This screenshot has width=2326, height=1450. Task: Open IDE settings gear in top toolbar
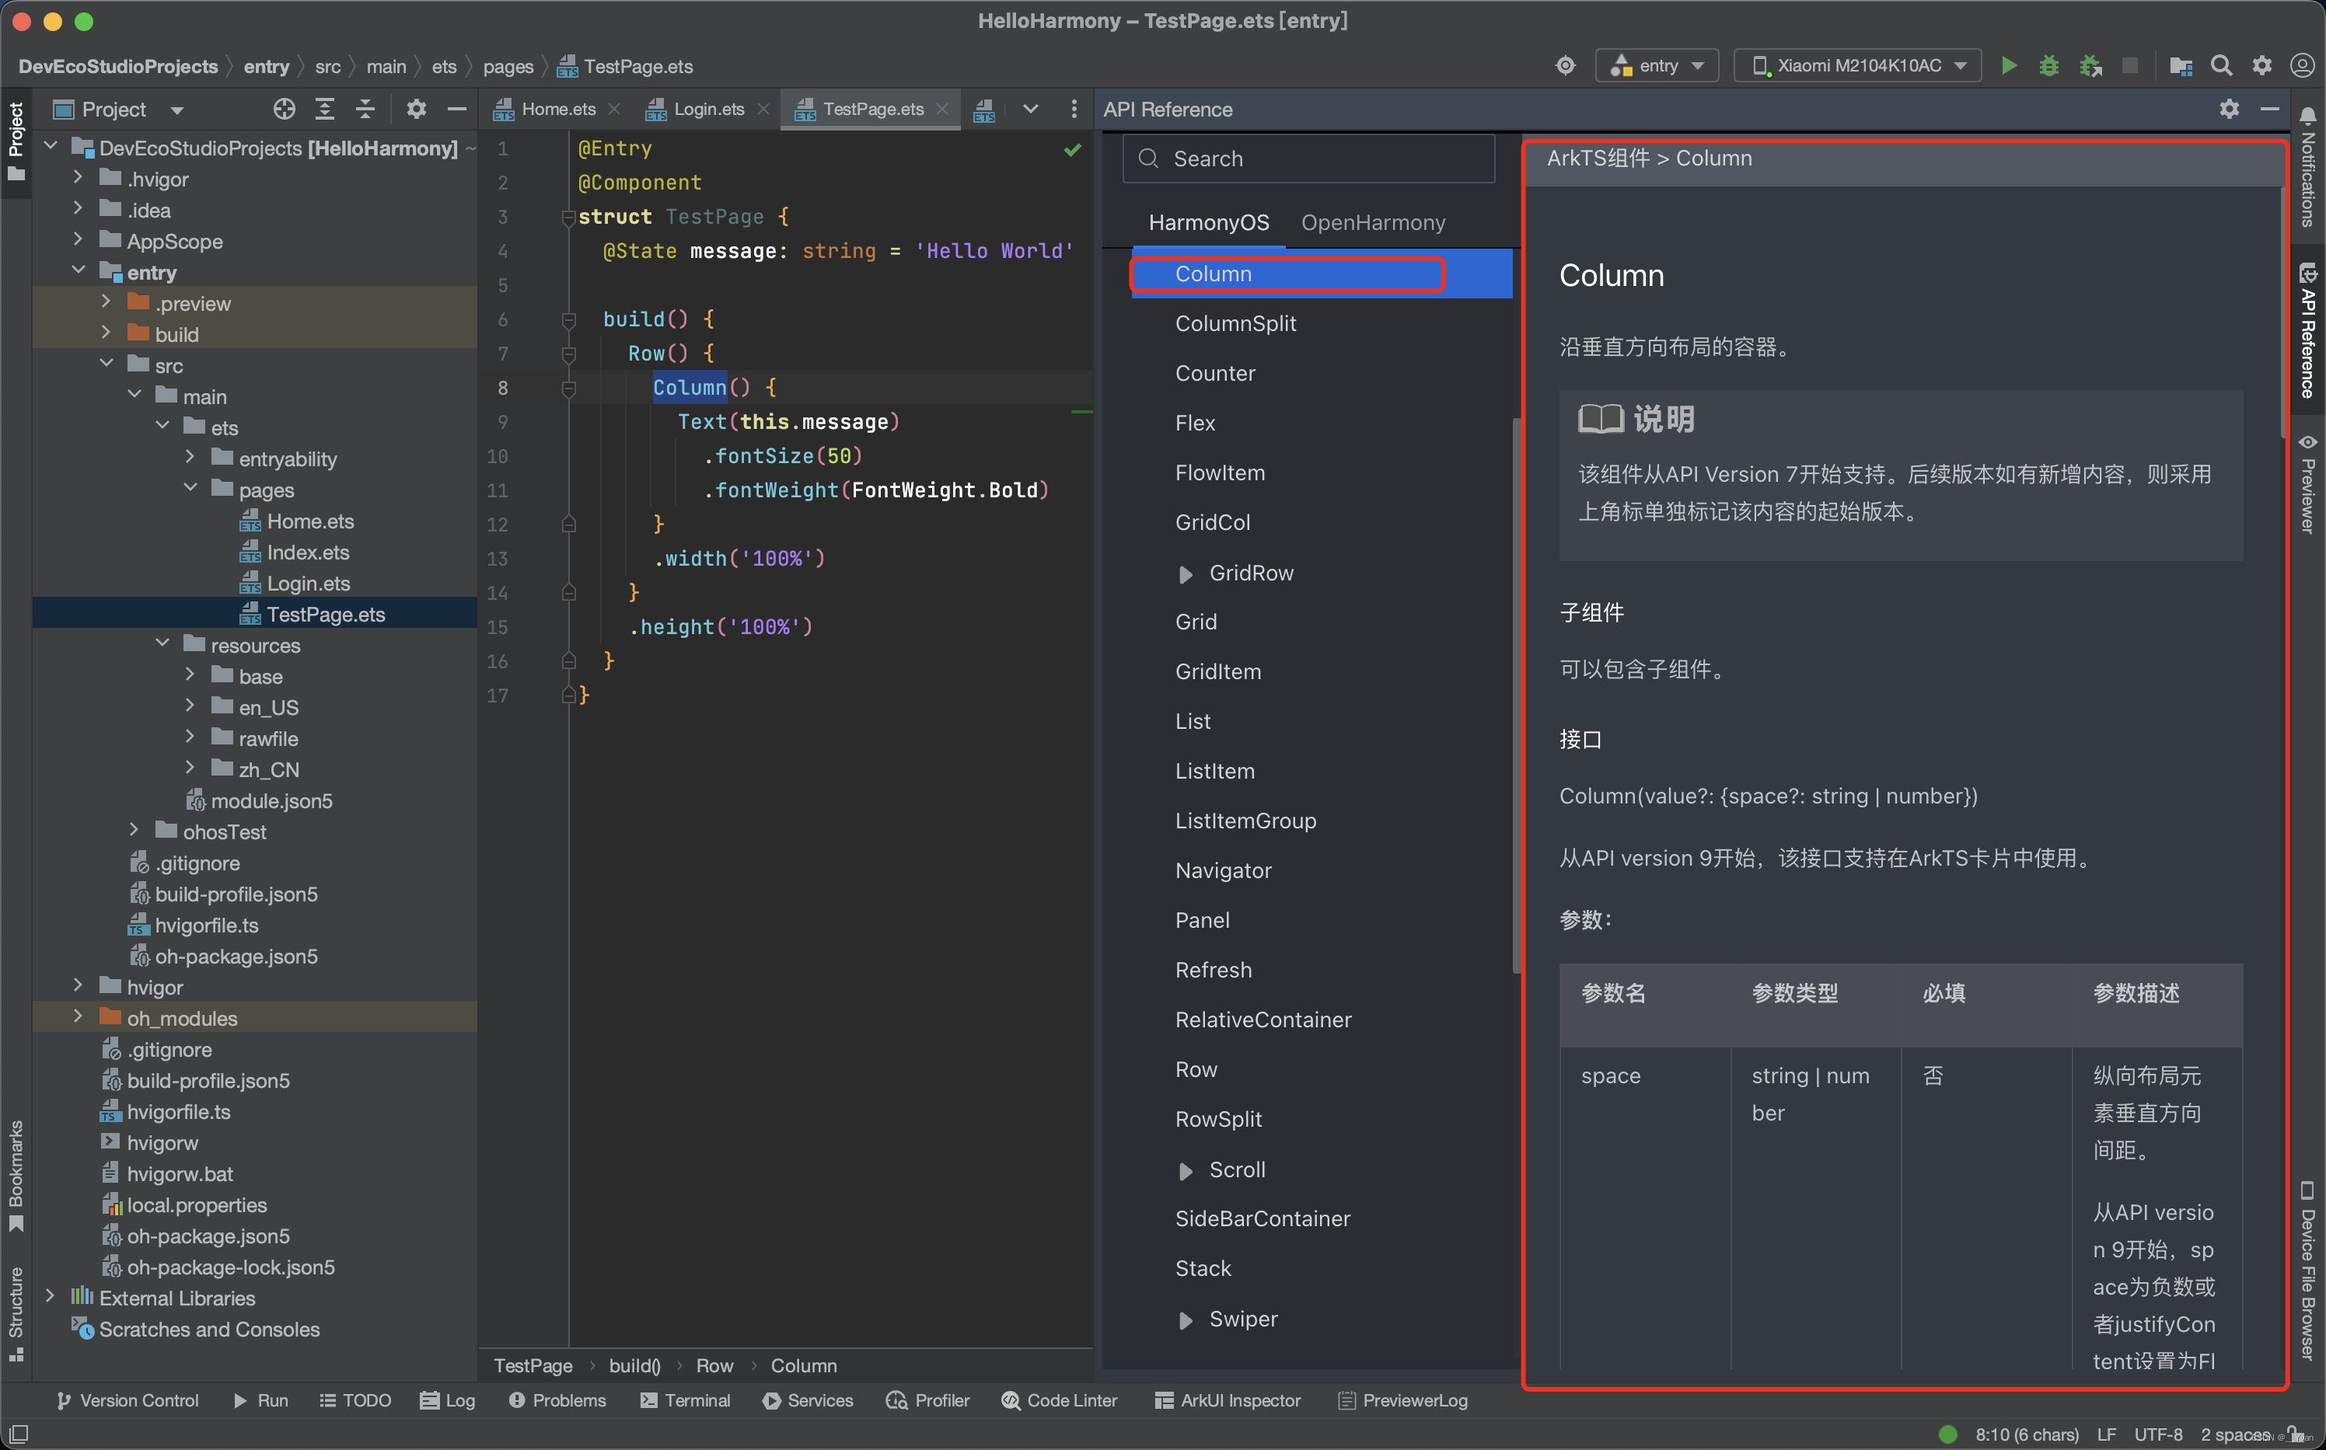pyautogui.click(x=2261, y=66)
